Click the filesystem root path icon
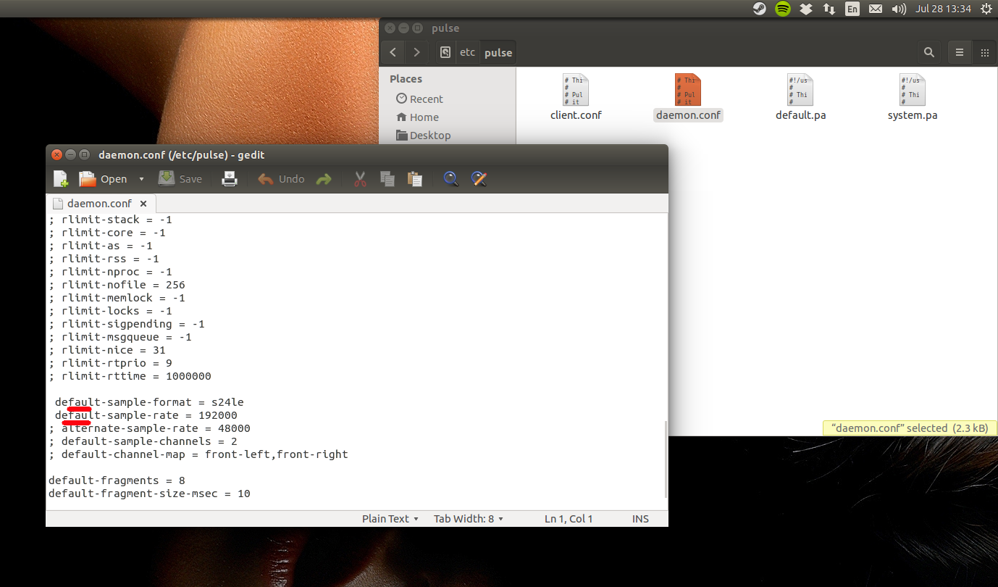Image resolution: width=998 pixels, height=587 pixels. tap(445, 52)
